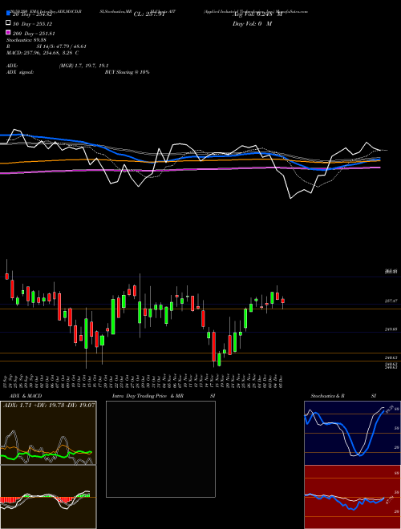Click the 'Stochastics & R' panel title
The image size is (401, 529).
[328, 396]
